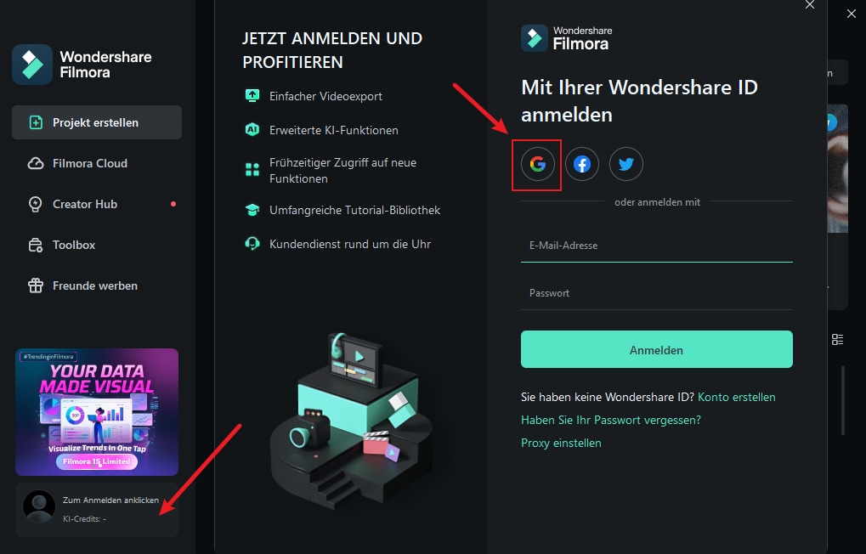Click the Proxy einstellen link
This screenshot has width=866, height=554.
tap(561, 443)
